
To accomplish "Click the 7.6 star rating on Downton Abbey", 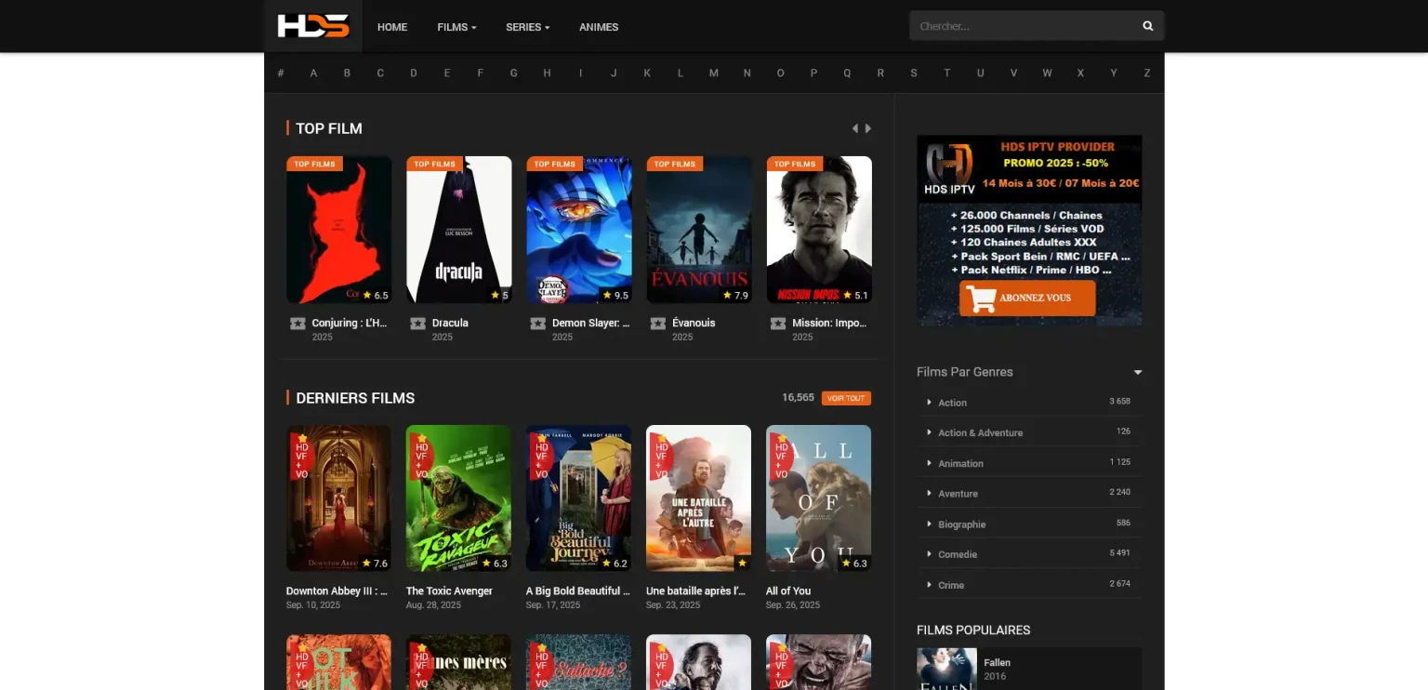I will click(x=376, y=563).
